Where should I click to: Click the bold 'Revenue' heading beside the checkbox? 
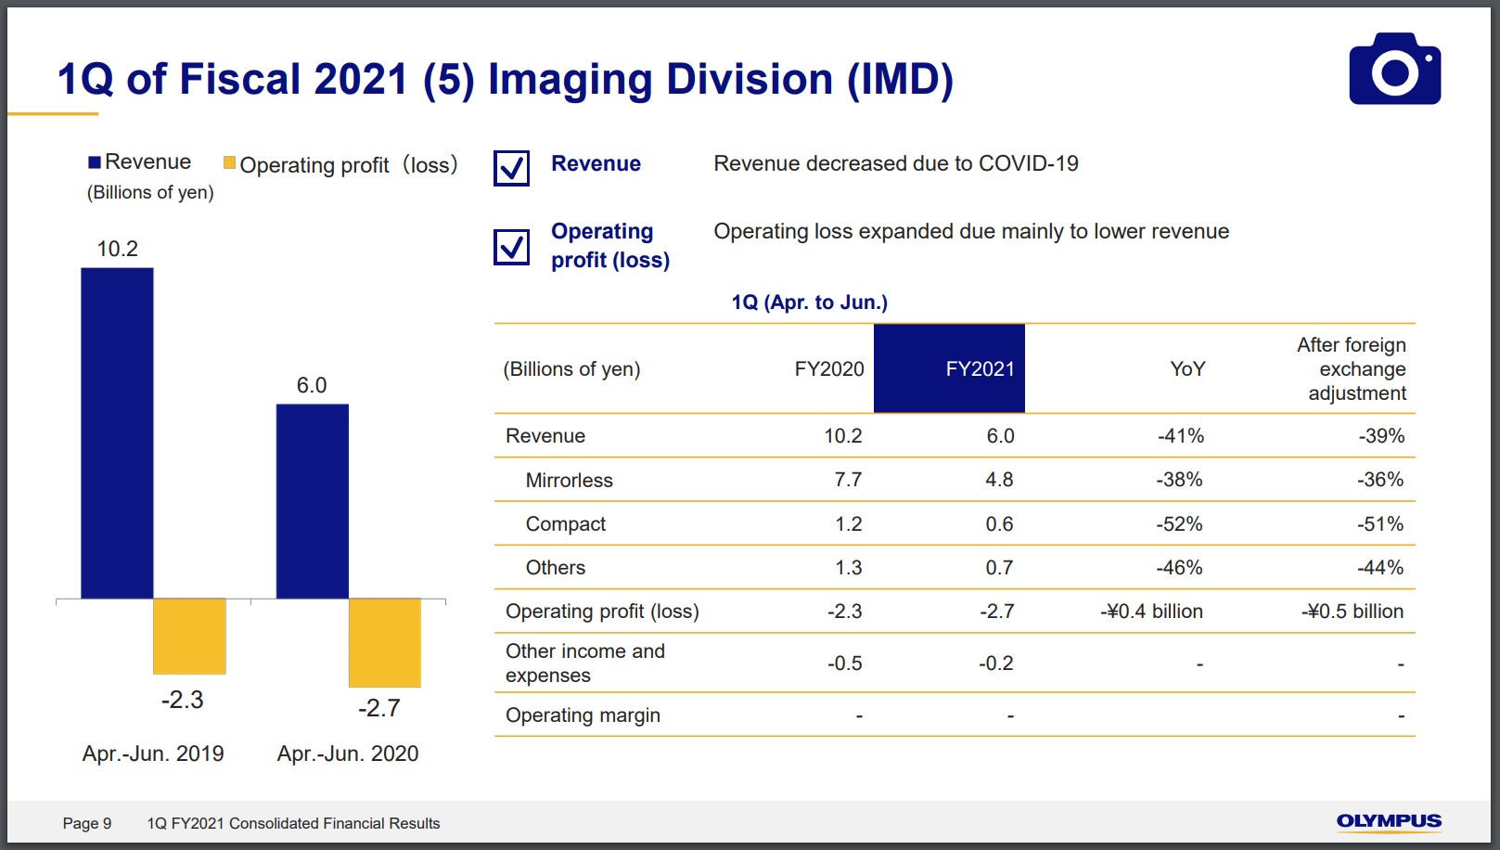(x=596, y=163)
